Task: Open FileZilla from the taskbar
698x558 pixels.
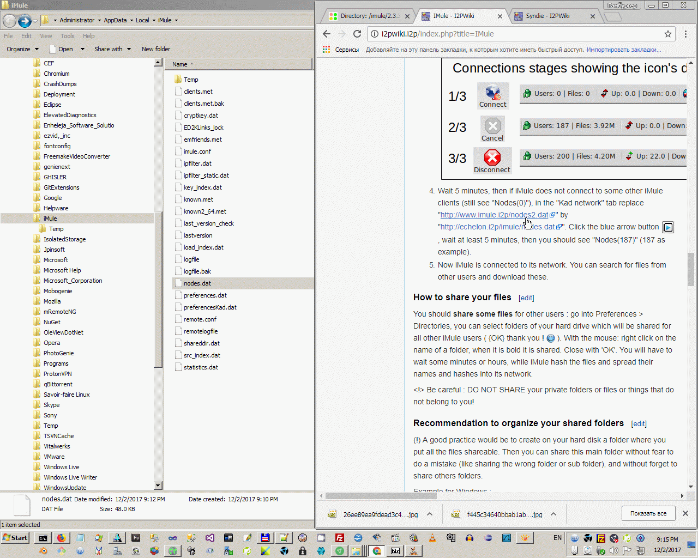Action: [339, 538]
